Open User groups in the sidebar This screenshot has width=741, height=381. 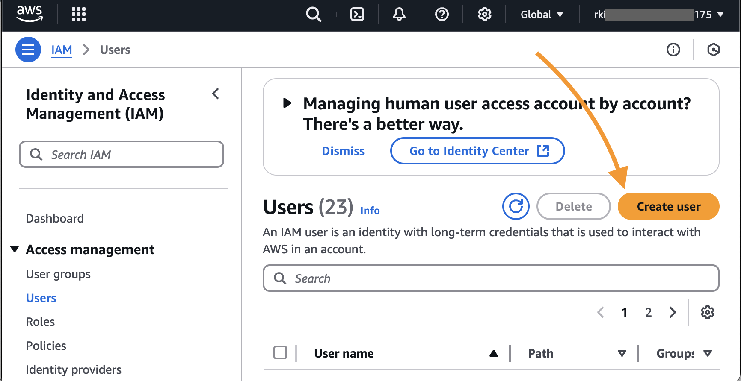[x=58, y=274]
